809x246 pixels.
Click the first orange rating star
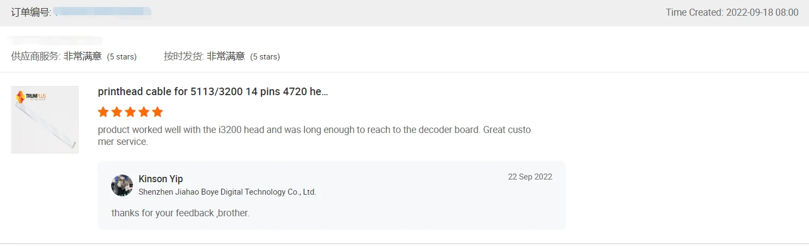[x=103, y=112]
